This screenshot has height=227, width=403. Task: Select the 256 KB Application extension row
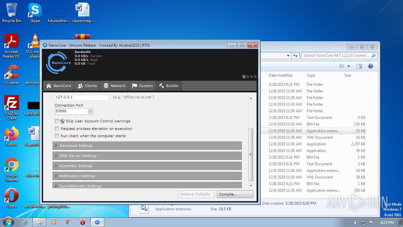click(x=314, y=190)
